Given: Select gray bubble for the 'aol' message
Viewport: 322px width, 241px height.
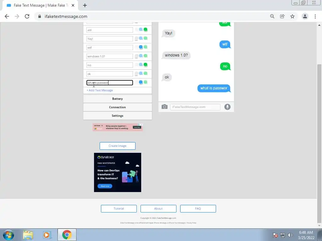Looking at the screenshot, I should [x=136, y=30].
